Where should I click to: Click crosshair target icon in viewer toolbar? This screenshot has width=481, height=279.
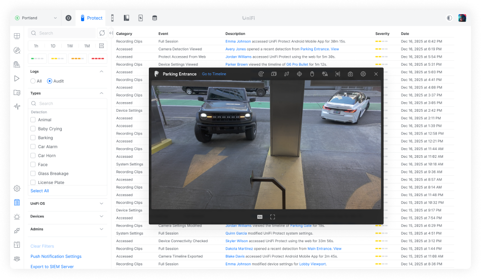299,74
